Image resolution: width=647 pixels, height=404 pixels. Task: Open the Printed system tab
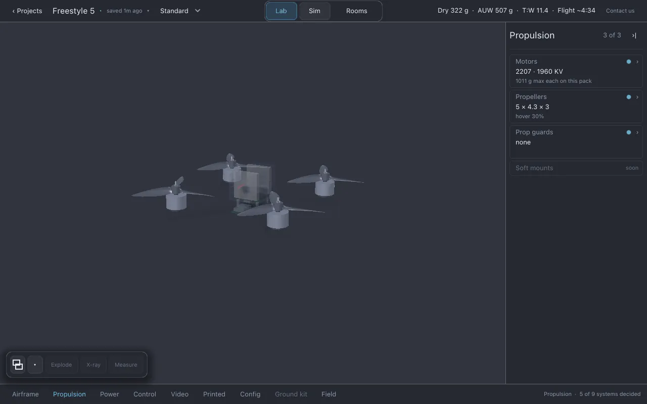tap(214, 394)
